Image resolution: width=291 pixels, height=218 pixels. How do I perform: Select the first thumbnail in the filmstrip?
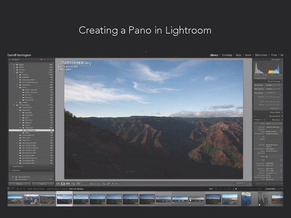(15, 199)
